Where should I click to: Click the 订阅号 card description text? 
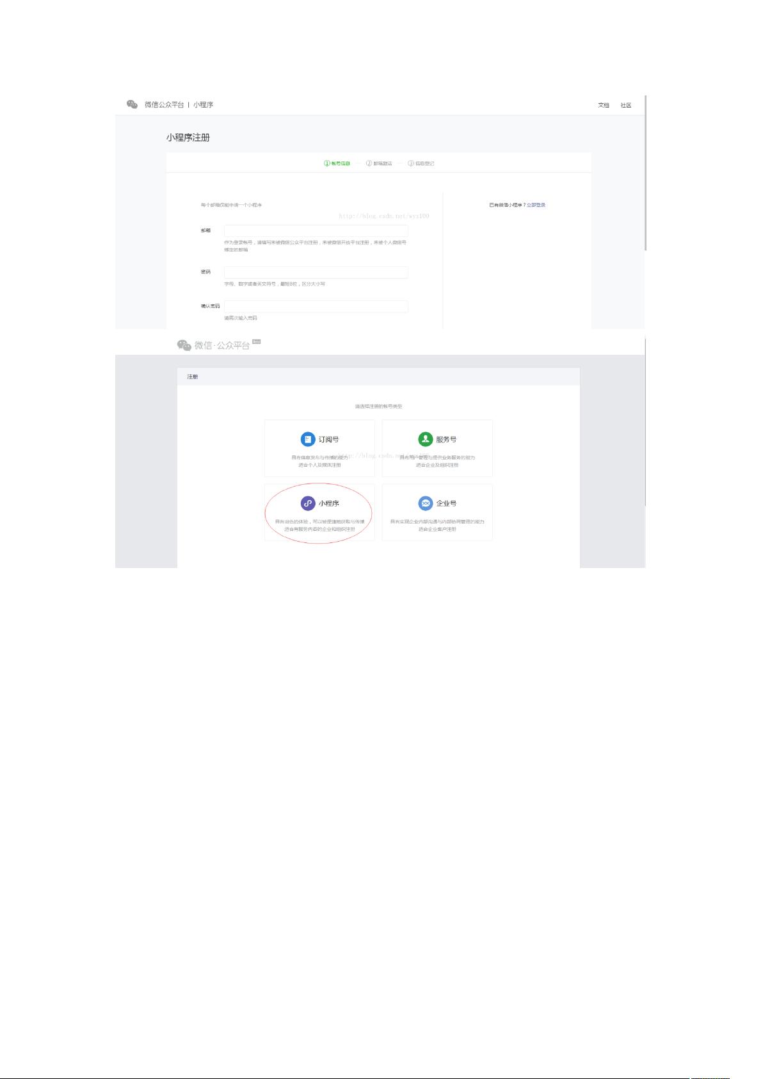319,461
